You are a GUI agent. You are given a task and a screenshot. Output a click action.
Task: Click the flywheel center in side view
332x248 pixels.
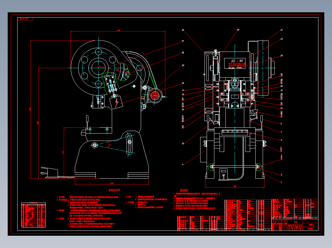click(x=98, y=68)
